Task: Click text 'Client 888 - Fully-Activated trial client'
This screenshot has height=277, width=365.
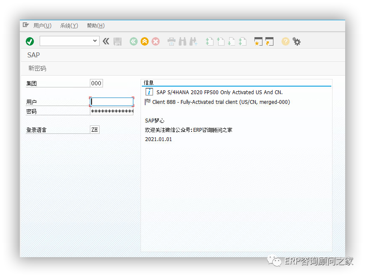Action: 195,102
